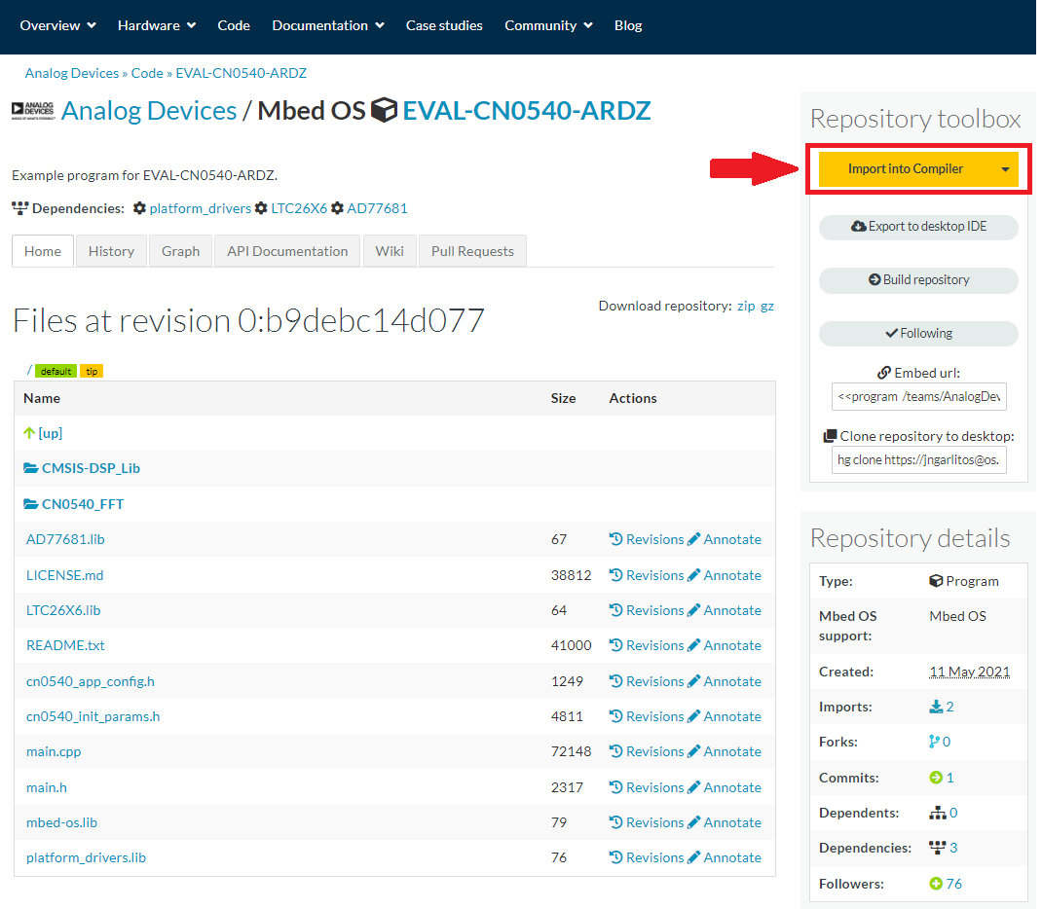Click the Analog Devices logo icon

coord(32,110)
